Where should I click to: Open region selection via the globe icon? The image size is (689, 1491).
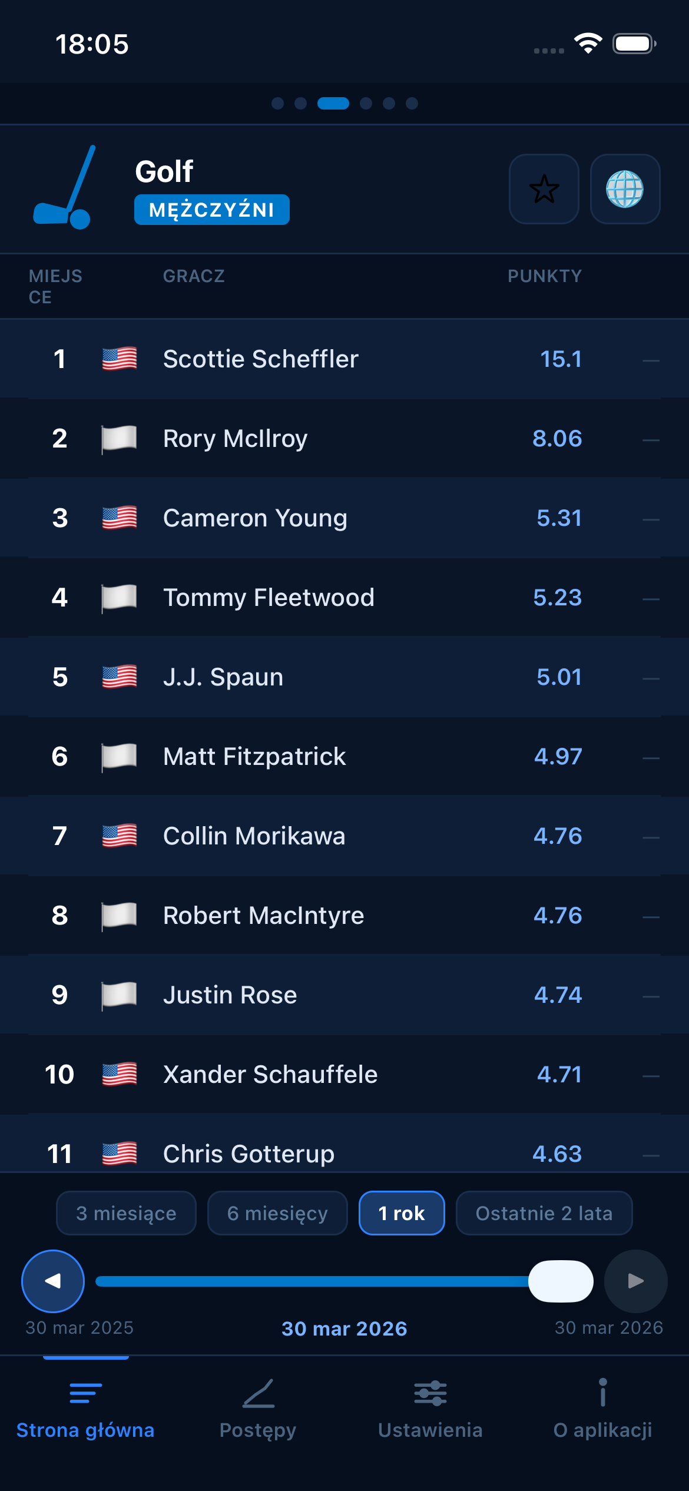pos(626,190)
